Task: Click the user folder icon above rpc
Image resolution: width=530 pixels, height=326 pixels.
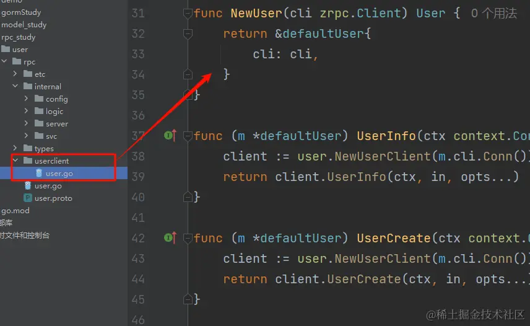Action: point(6,49)
